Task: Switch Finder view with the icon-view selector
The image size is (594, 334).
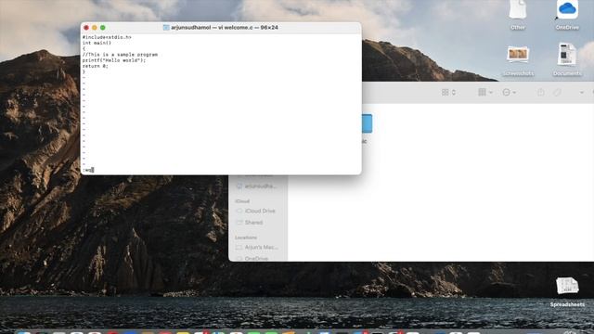Action: tap(448, 93)
